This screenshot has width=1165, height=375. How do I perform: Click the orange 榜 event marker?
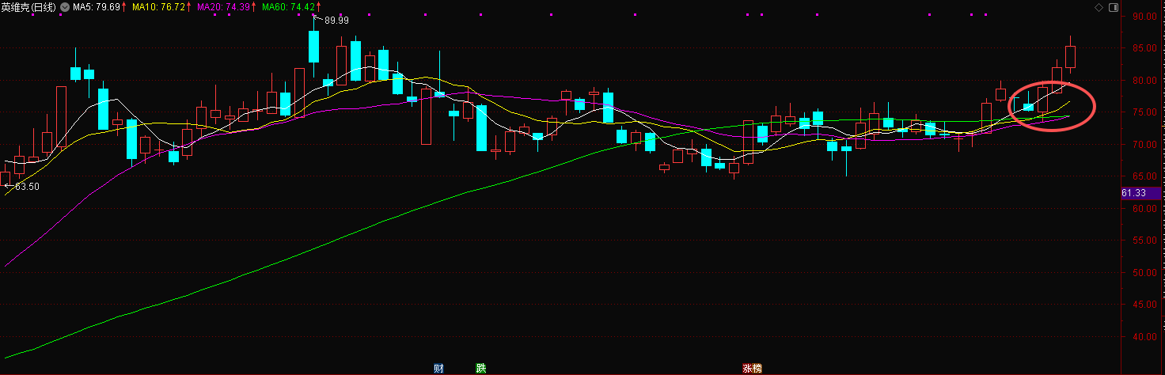tap(755, 368)
